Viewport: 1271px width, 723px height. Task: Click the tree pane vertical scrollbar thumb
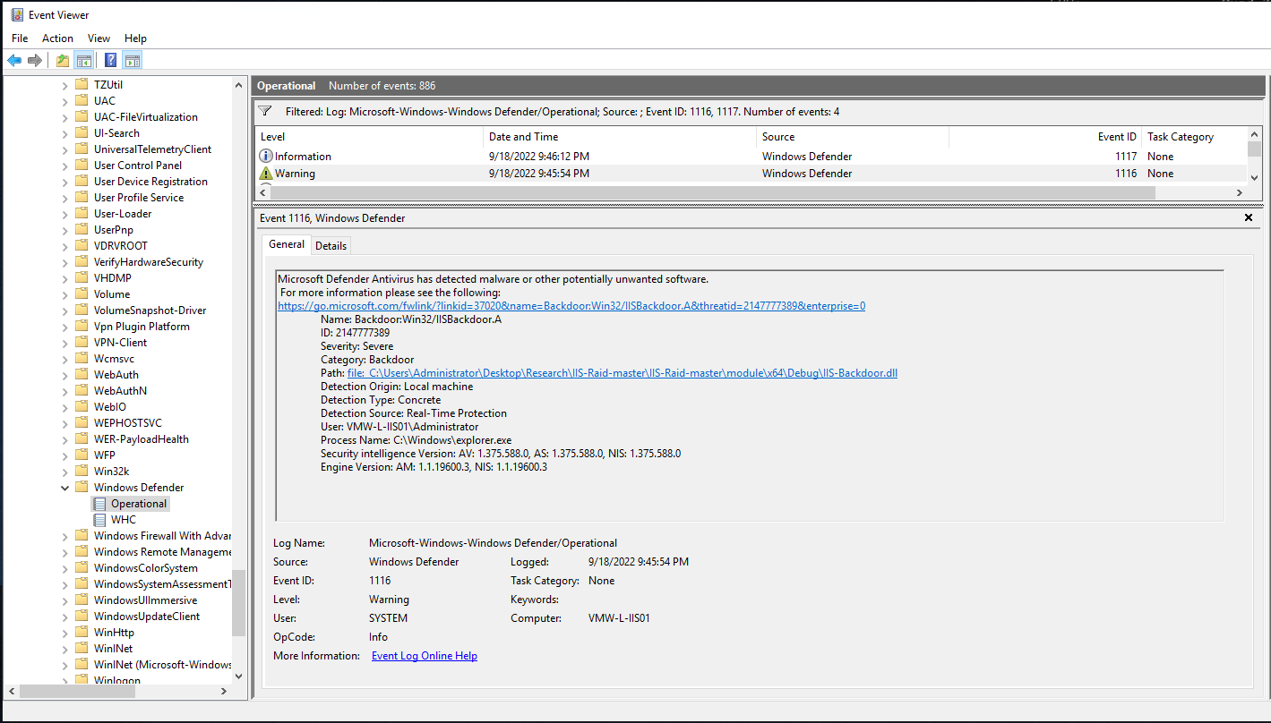238,603
